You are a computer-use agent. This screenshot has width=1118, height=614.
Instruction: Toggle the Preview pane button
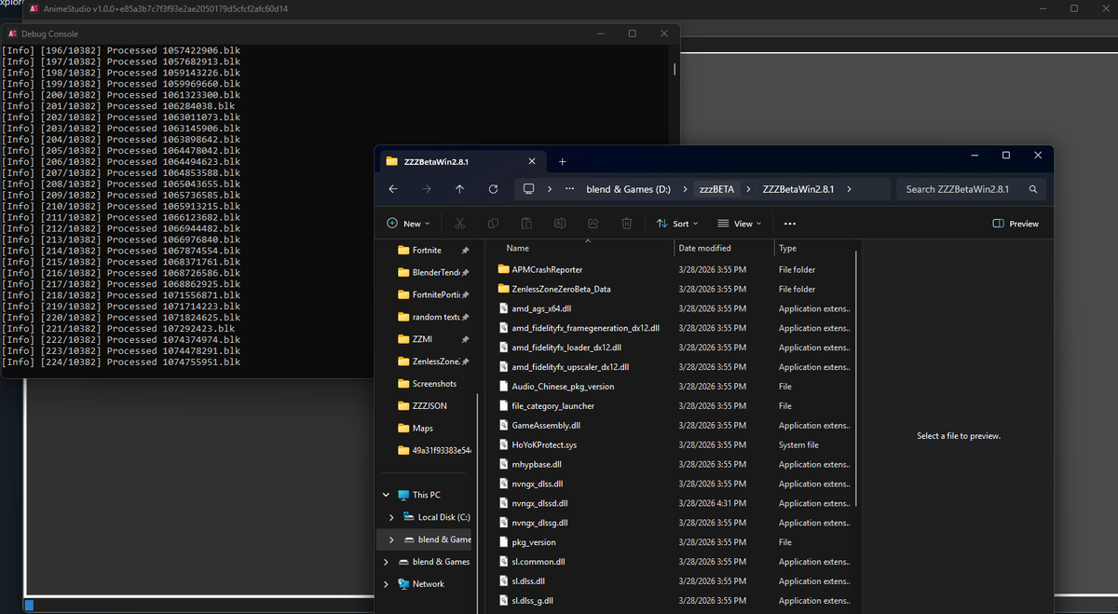(1016, 224)
